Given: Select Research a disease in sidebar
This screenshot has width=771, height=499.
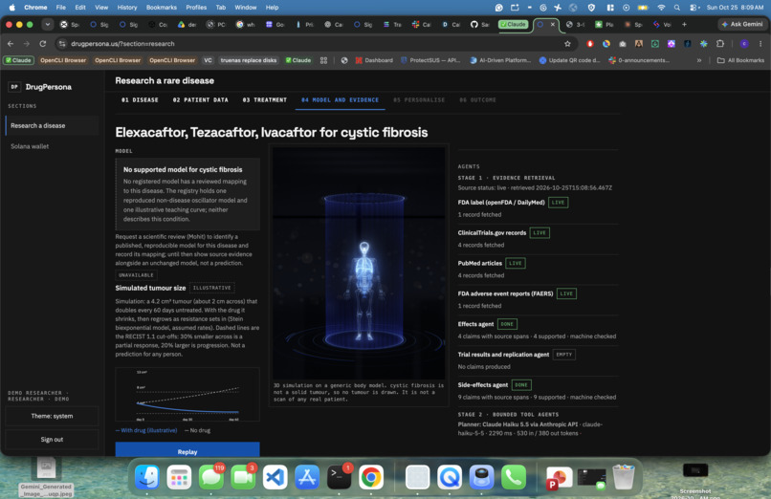Looking at the screenshot, I should 52,126.
